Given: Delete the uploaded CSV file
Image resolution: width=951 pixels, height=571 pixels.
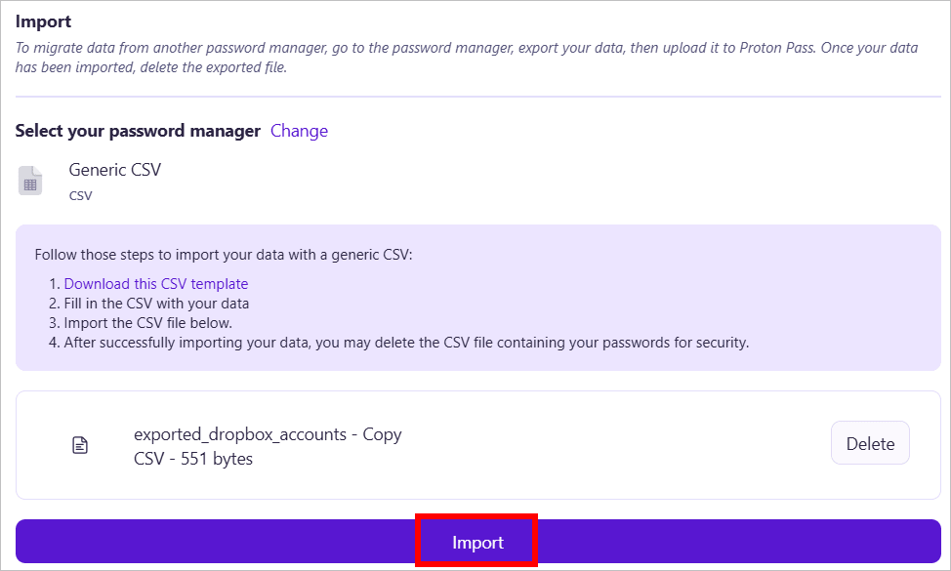Looking at the screenshot, I should tap(869, 443).
